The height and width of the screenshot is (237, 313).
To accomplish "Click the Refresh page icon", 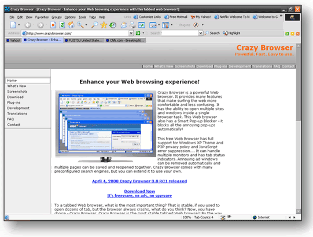I will click(62, 25).
